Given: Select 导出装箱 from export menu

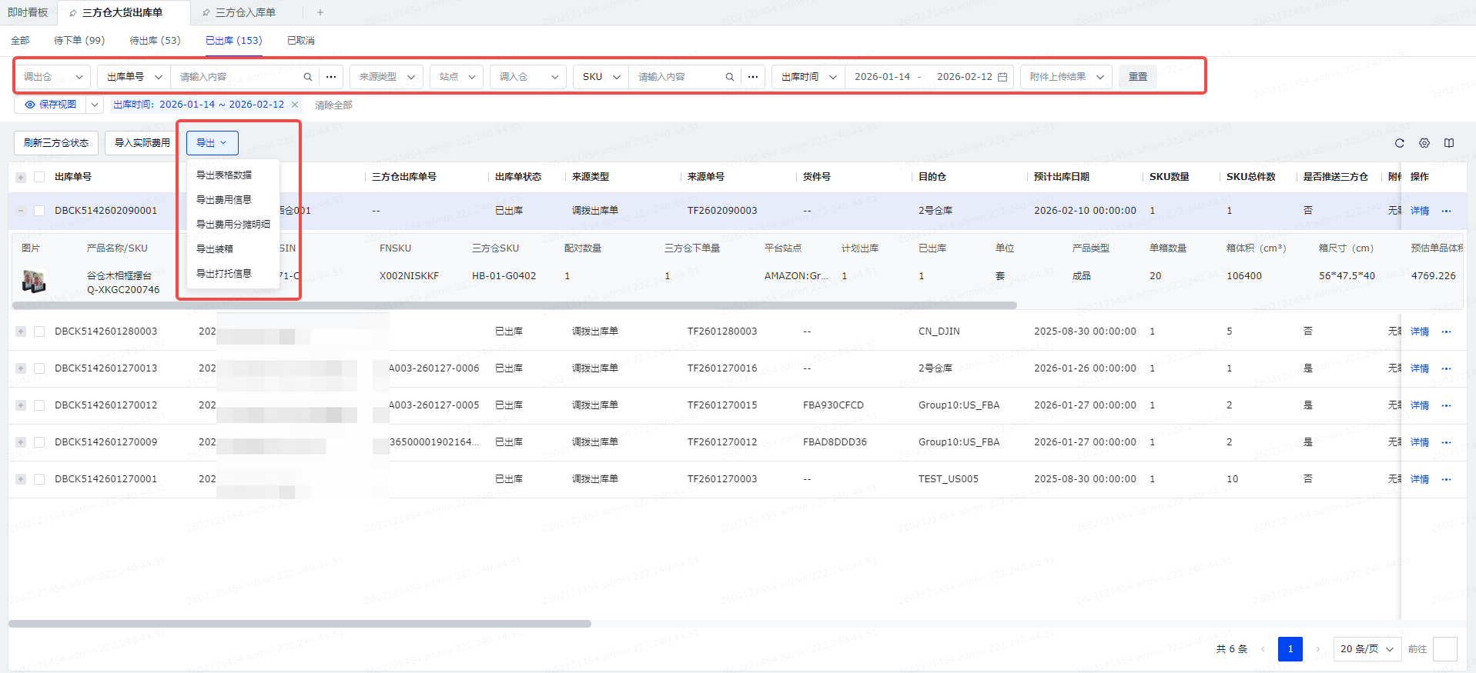Looking at the screenshot, I should (x=215, y=249).
